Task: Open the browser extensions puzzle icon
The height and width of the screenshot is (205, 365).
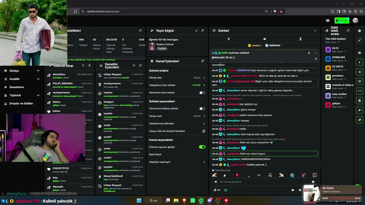Action: pos(333,11)
